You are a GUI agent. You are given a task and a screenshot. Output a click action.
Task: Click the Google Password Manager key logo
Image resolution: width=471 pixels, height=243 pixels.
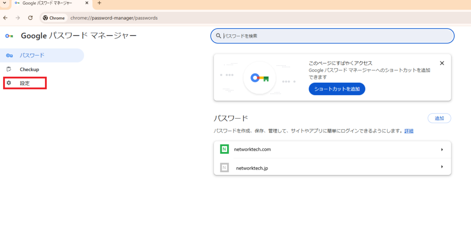[x=9, y=36]
